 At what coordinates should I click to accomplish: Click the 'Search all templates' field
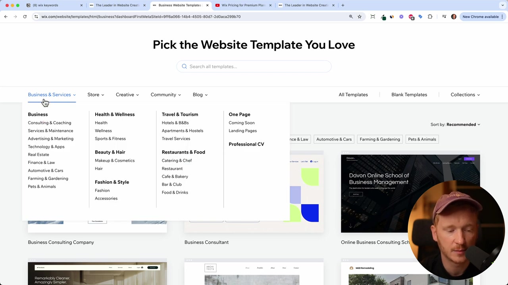pyautogui.click(x=254, y=66)
